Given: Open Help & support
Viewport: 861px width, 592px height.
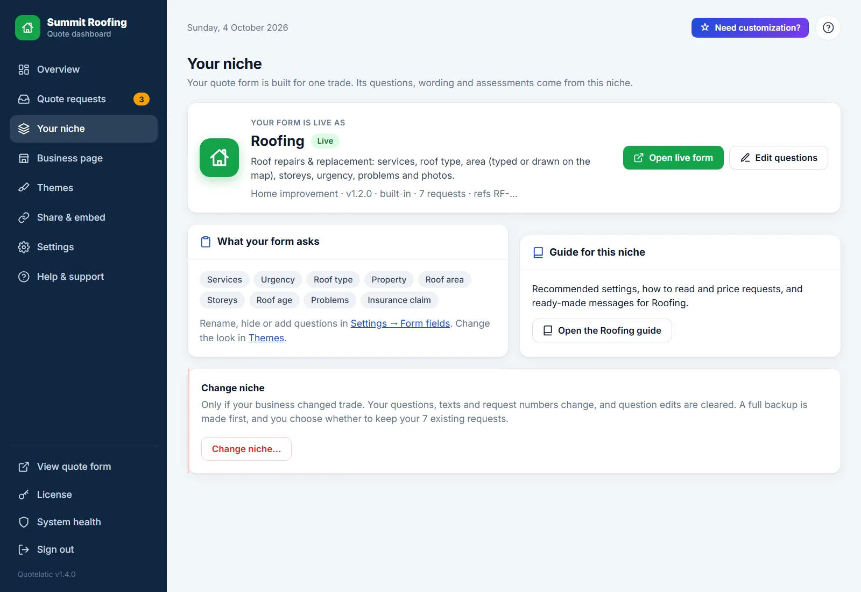Looking at the screenshot, I should (83, 277).
